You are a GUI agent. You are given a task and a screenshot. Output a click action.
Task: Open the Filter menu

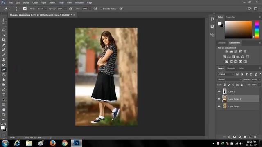[61, 3]
